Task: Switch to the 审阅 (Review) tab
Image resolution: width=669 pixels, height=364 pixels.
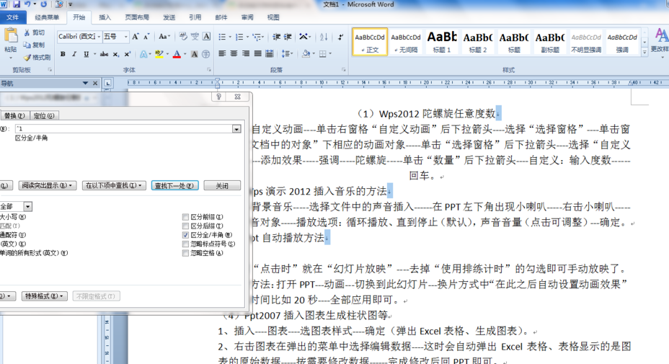Action: click(x=247, y=17)
